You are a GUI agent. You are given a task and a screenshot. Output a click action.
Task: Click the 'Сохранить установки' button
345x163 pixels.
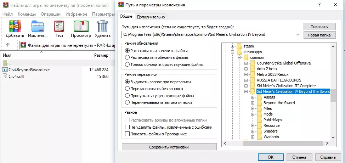point(169,147)
